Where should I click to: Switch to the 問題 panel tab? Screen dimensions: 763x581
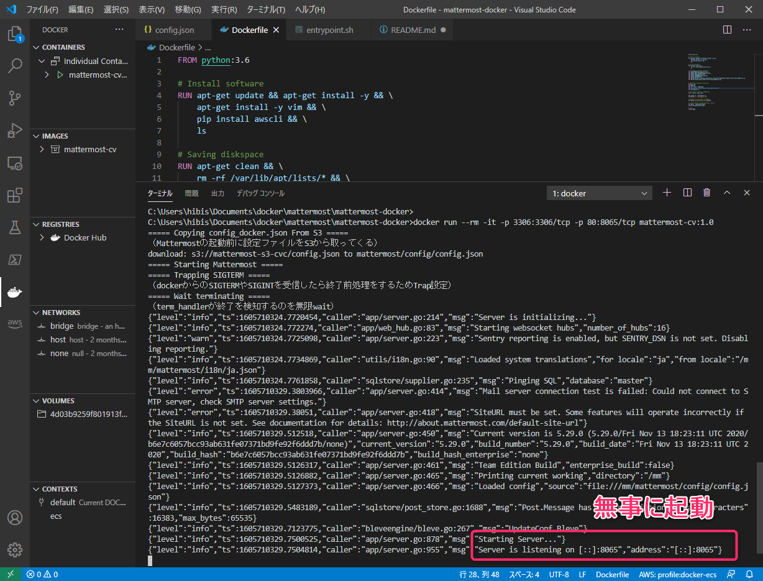(191, 193)
